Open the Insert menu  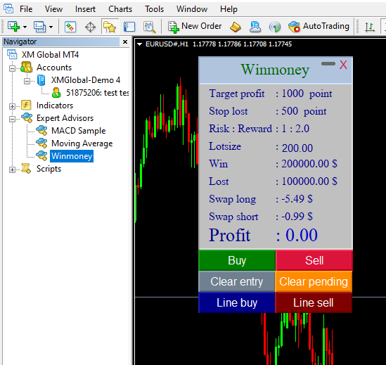85,9
